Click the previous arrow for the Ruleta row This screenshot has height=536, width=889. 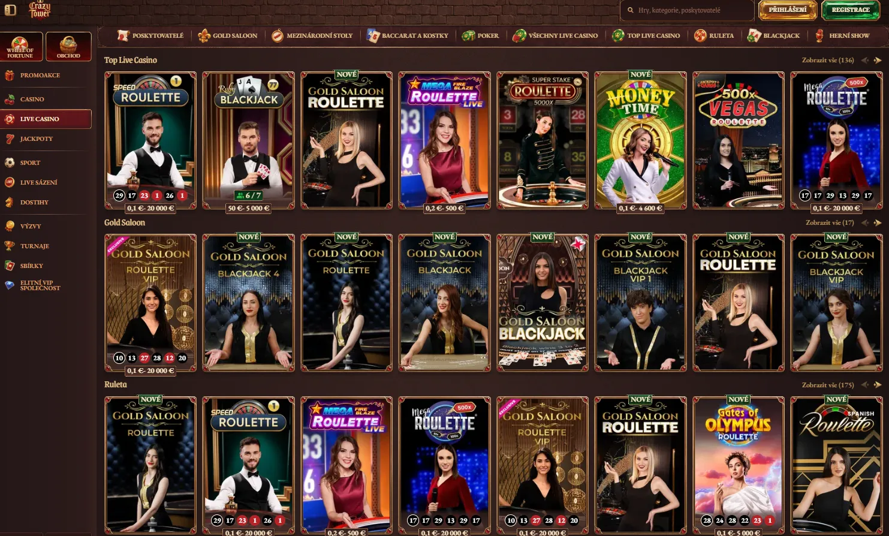click(x=865, y=385)
